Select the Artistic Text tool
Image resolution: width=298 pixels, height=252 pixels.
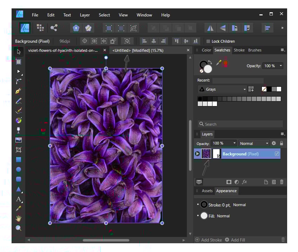19,199
